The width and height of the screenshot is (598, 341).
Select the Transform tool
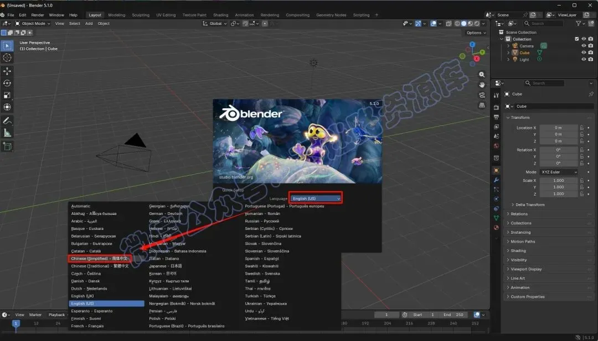tap(7, 107)
